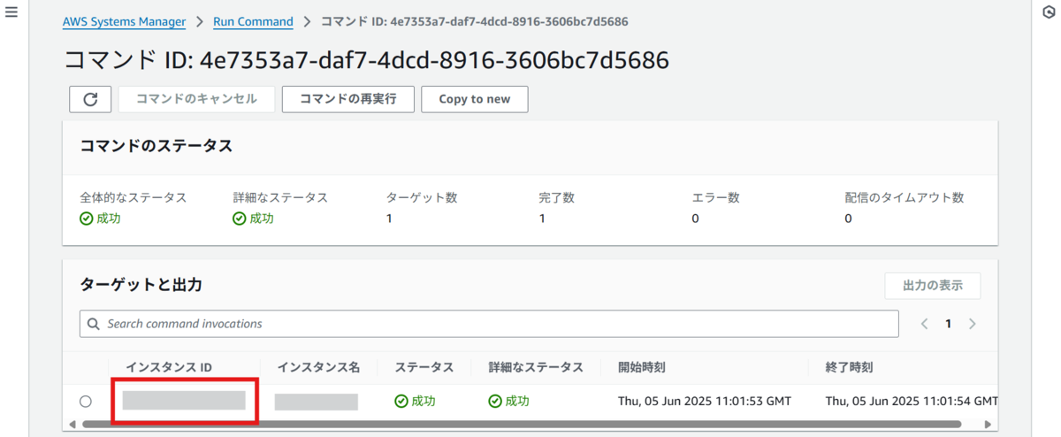Click start time Thu, 05 Jun 2025 11:01:53 GMT

[x=705, y=402]
